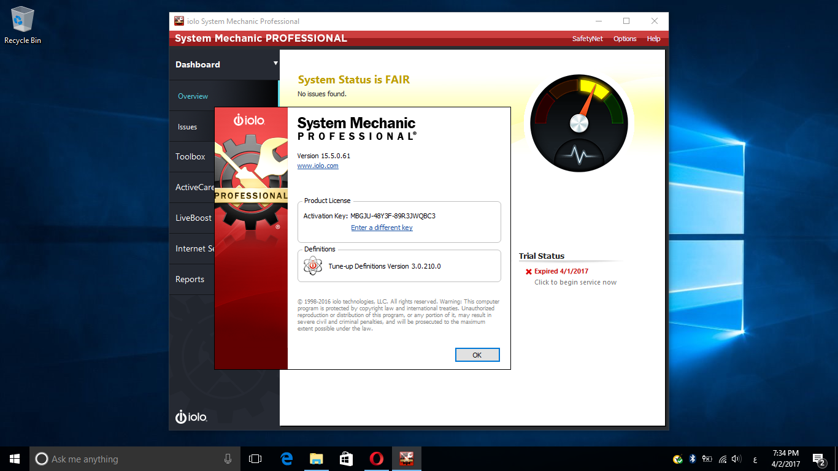
Task: Click the volume speaker tray icon
Action: coord(737,459)
